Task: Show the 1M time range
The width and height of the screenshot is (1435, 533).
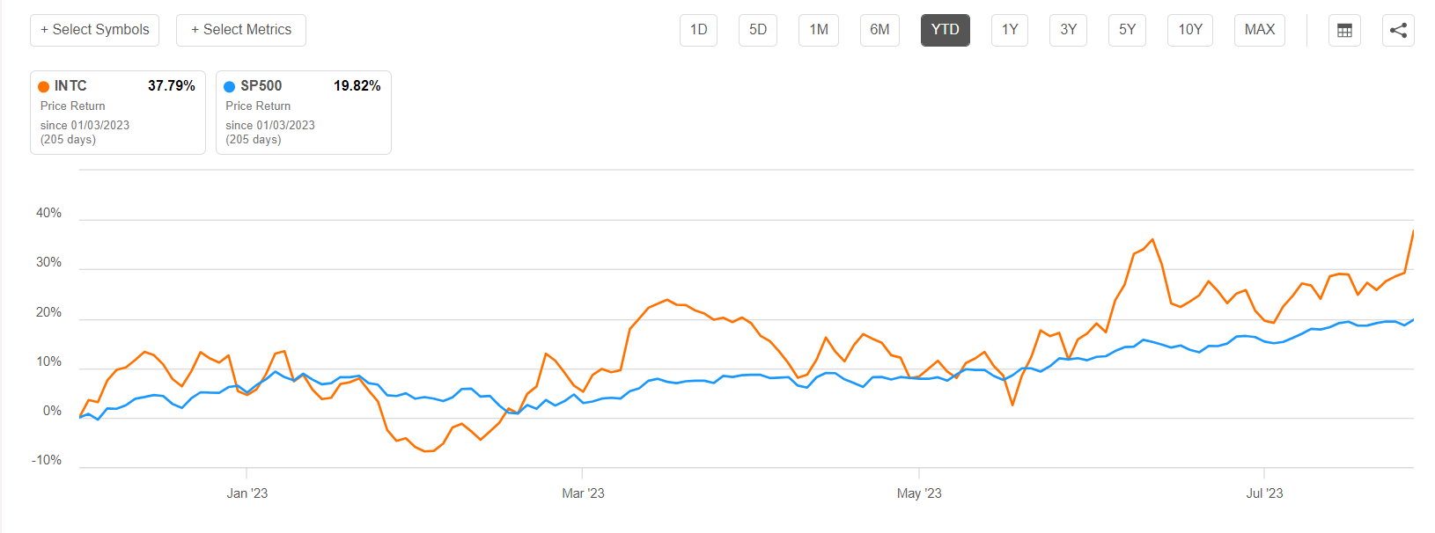Action: click(819, 30)
